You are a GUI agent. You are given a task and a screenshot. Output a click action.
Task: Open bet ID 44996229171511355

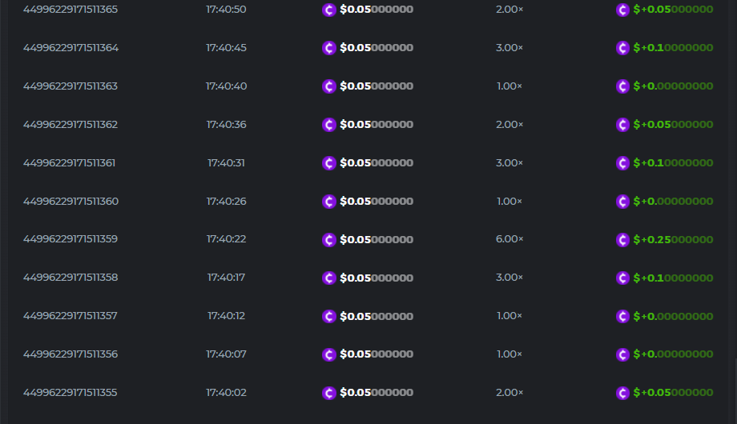point(70,393)
